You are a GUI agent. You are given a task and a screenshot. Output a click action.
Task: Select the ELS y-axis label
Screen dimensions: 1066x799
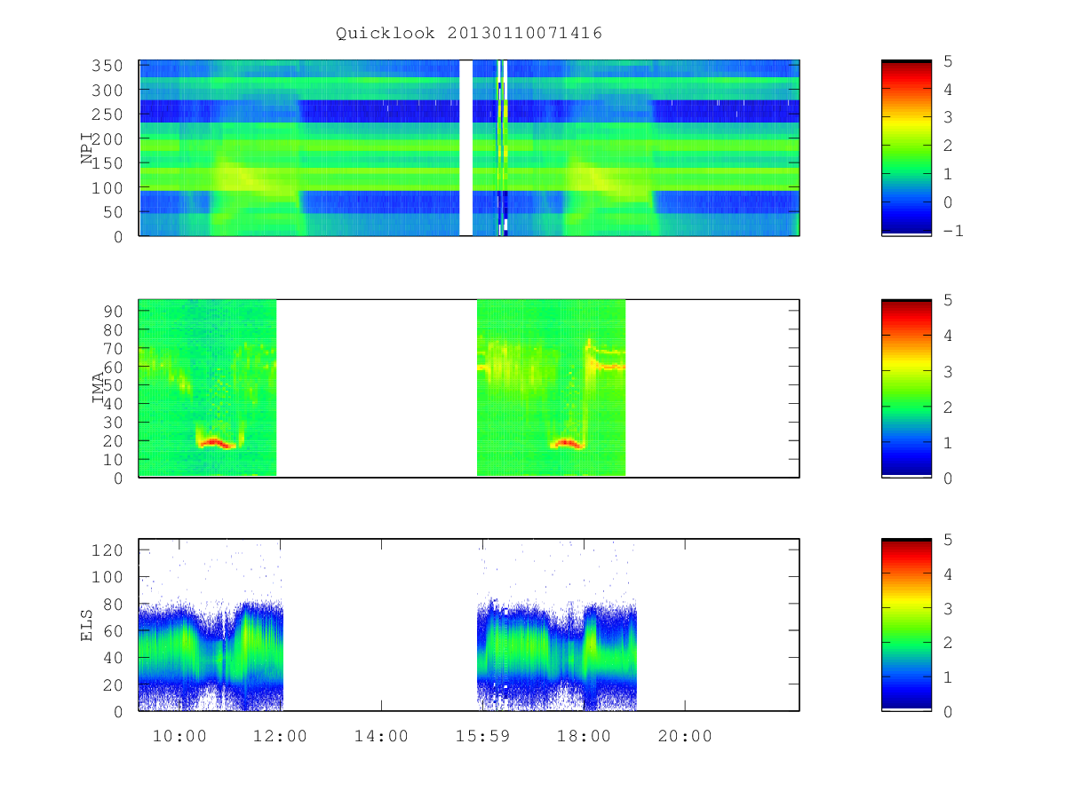coord(87,625)
